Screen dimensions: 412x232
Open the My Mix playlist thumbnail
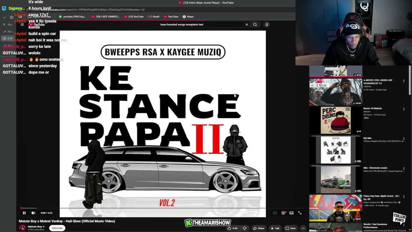point(336,150)
